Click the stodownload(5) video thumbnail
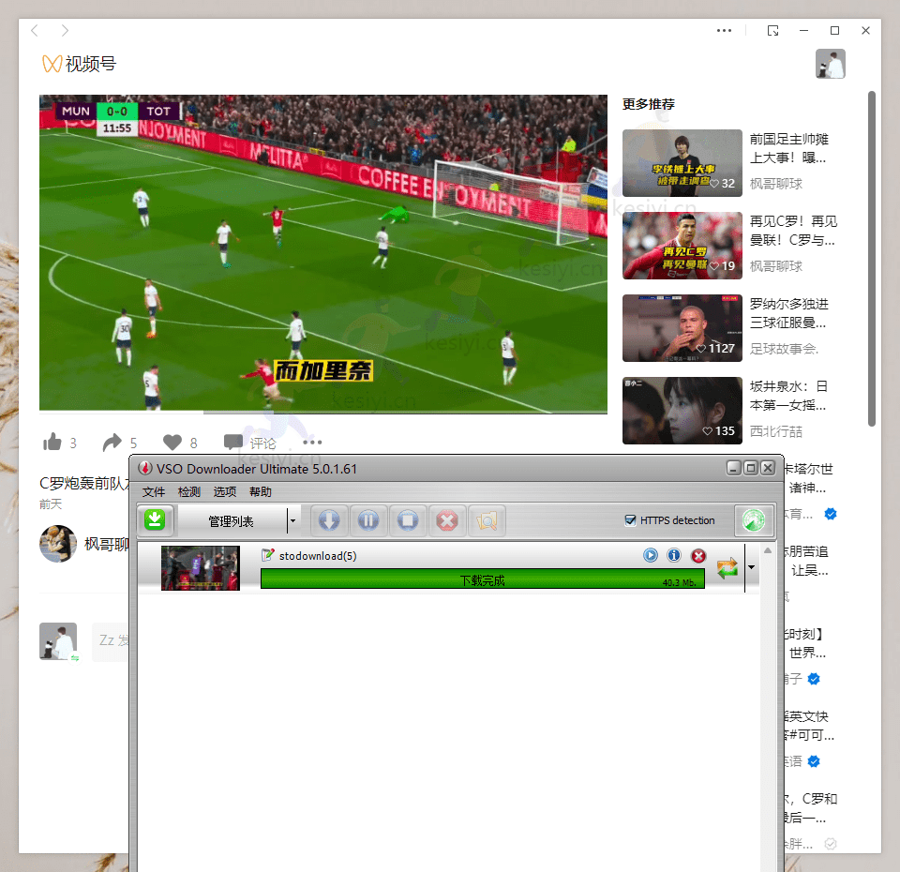 [201, 568]
